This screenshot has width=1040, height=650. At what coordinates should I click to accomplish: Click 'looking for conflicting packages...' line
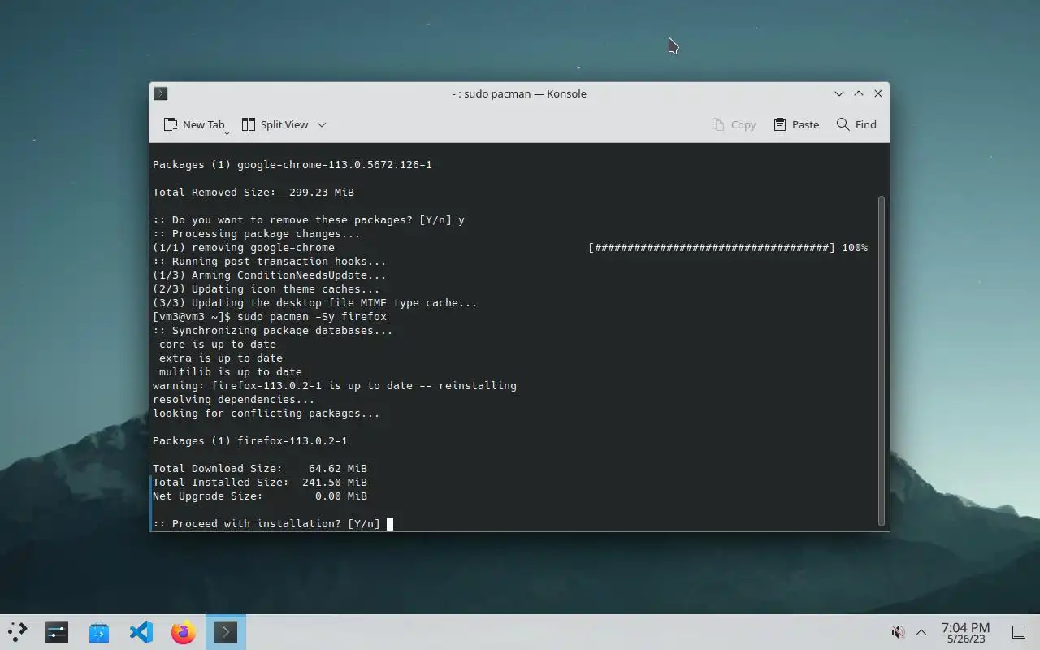coord(266,413)
